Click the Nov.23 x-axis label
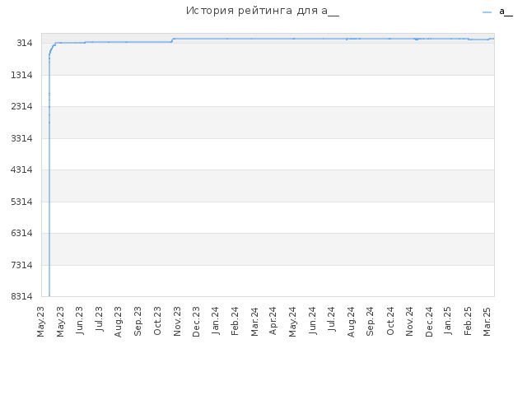This screenshot has width=527, height=395. tap(177, 321)
